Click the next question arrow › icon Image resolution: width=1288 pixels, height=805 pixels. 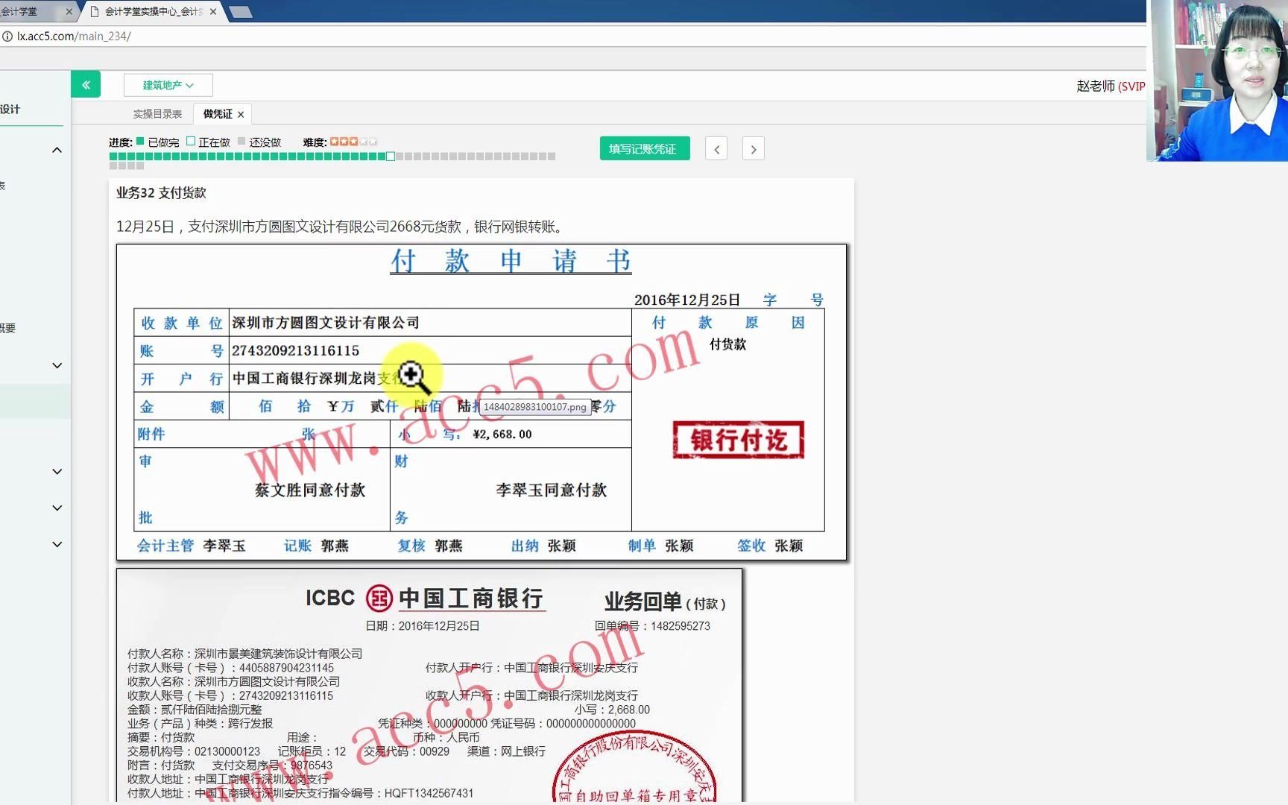tap(753, 148)
